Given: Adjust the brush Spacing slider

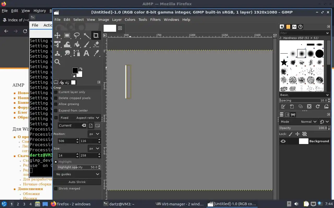Looking at the screenshot, I should pyautogui.click(x=303, y=100).
